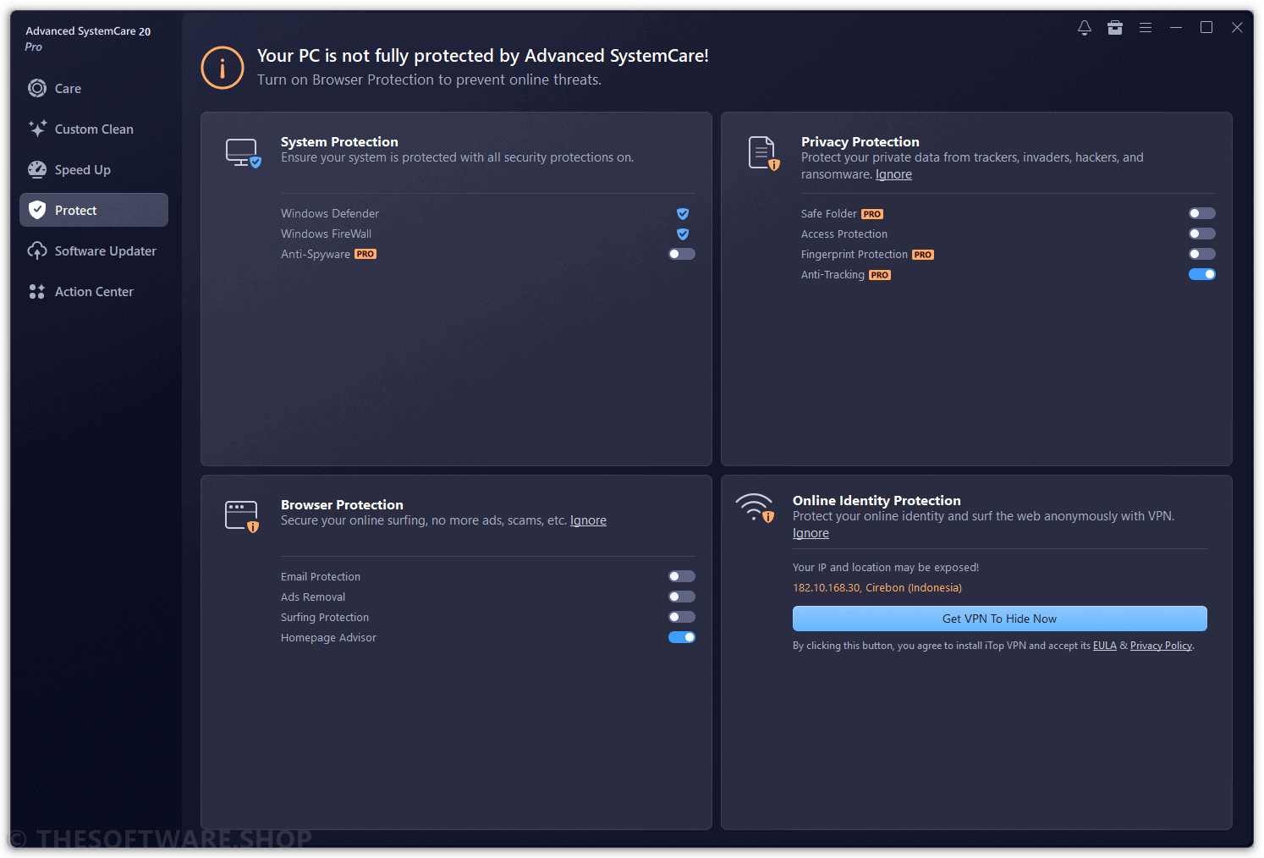Click the orange info warning icon

[x=223, y=68]
